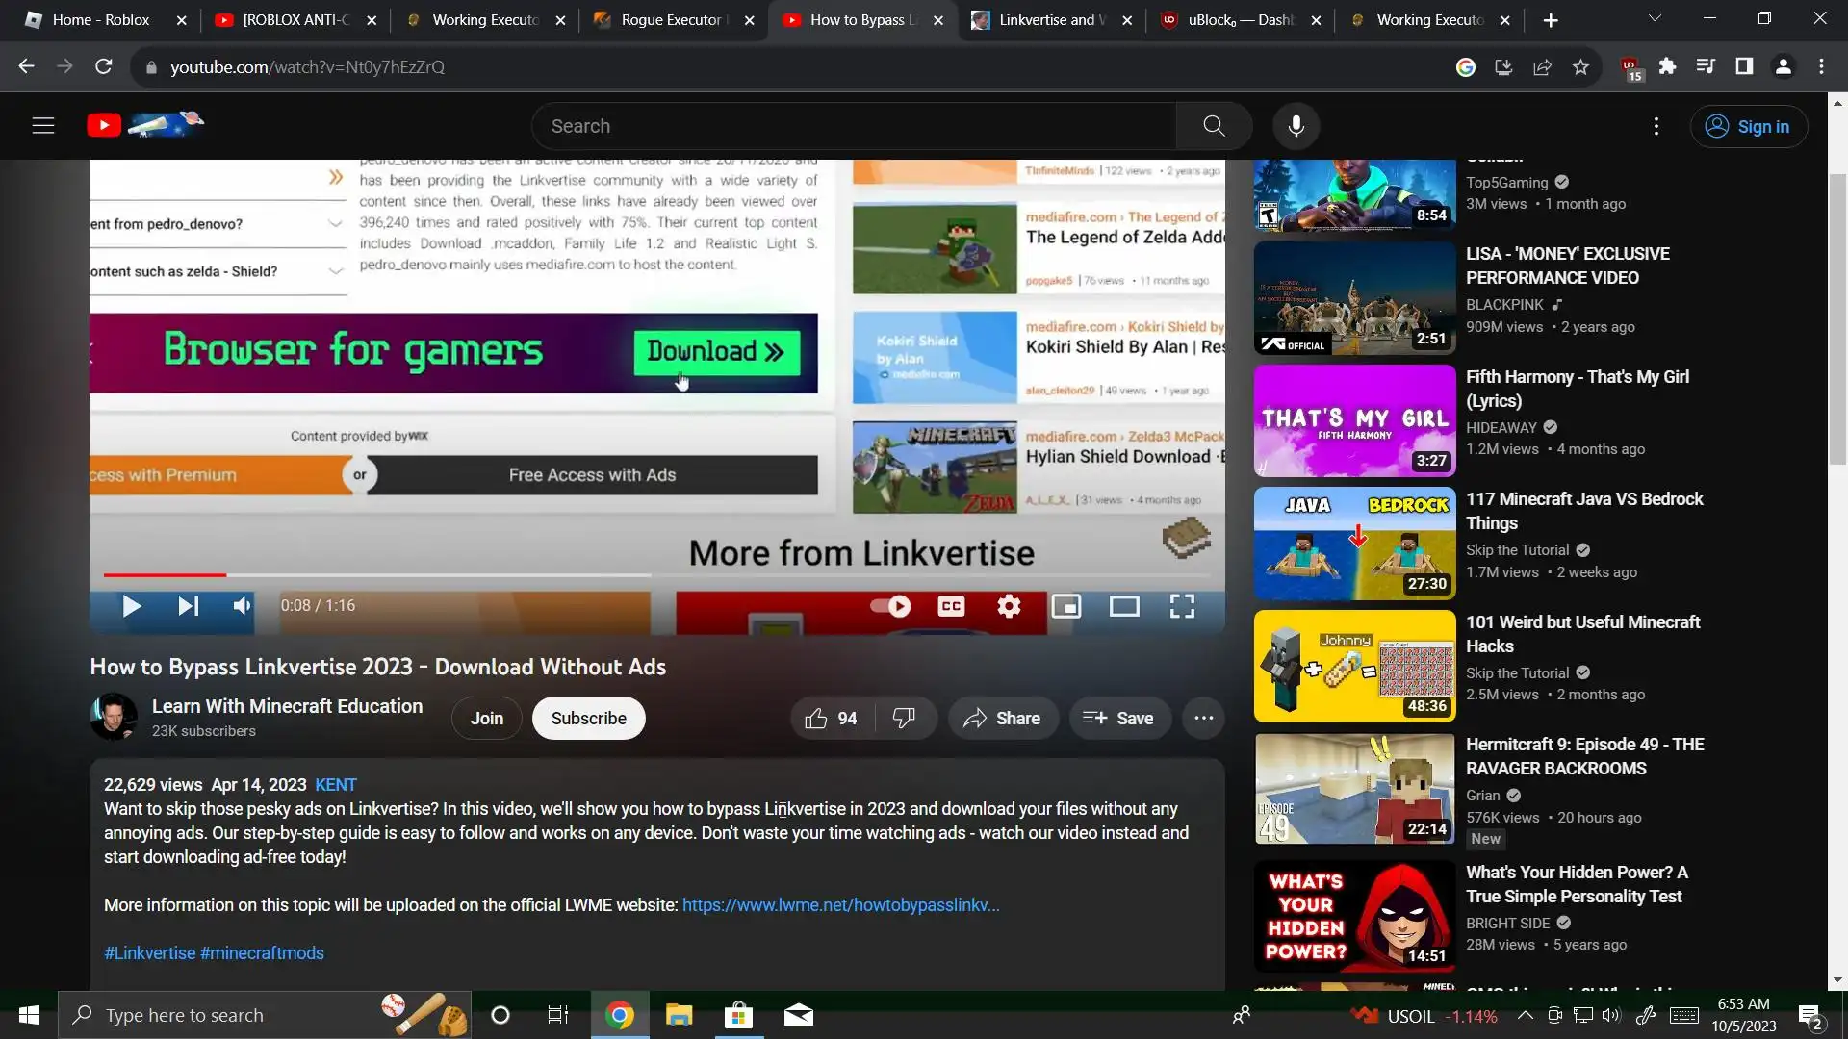This screenshot has height=1039, width=1848.
Task: Switch to theater mode
Action: 1124,606
